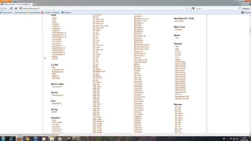Launch Google Chrome from the taskbar

(x=27, y=139)
